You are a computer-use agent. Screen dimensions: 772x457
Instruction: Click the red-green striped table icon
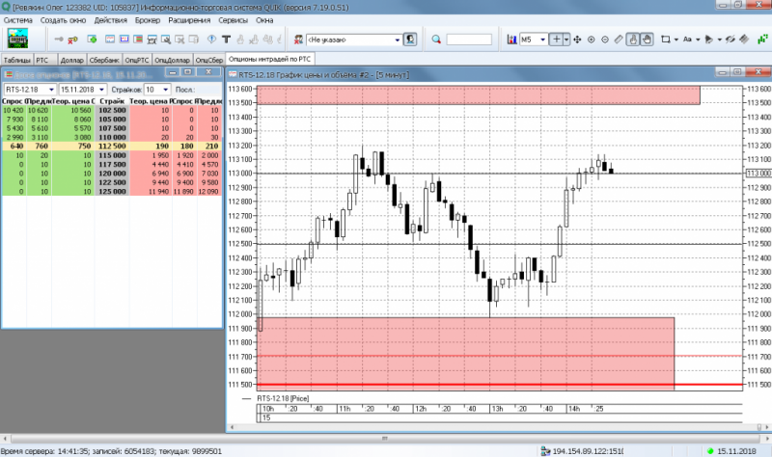(x=138, y=40)
